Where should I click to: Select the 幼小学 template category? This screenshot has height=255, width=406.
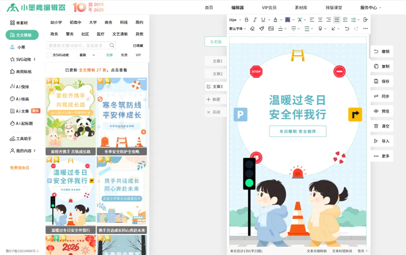(56, 22)
